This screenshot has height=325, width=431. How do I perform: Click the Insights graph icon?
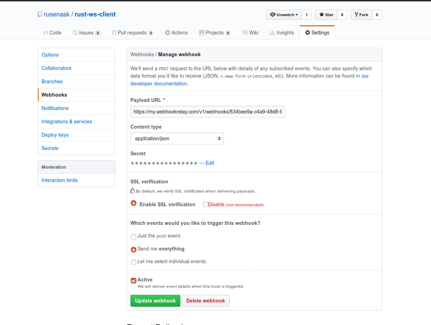[271, 32]
